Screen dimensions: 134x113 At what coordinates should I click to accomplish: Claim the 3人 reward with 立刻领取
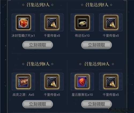[38, 45]
